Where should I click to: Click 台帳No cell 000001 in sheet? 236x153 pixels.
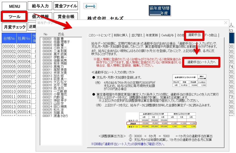[x=9, y=46]
